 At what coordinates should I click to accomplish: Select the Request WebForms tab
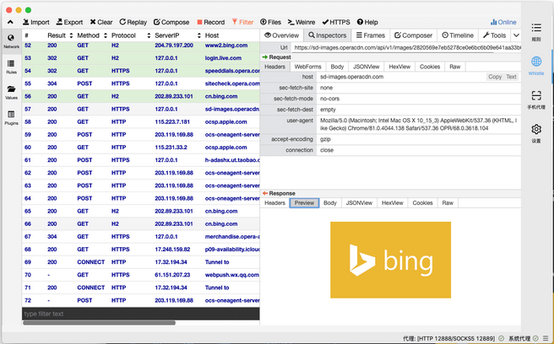pyautogui.click(x=307, y=67)
